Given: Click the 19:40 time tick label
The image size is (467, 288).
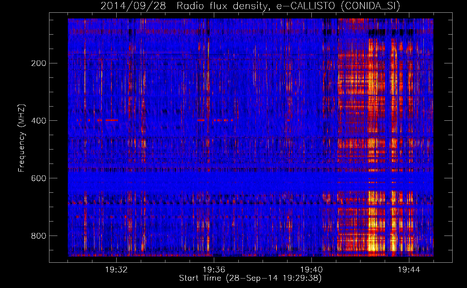Looking at the screenshot, I should 311,270.
